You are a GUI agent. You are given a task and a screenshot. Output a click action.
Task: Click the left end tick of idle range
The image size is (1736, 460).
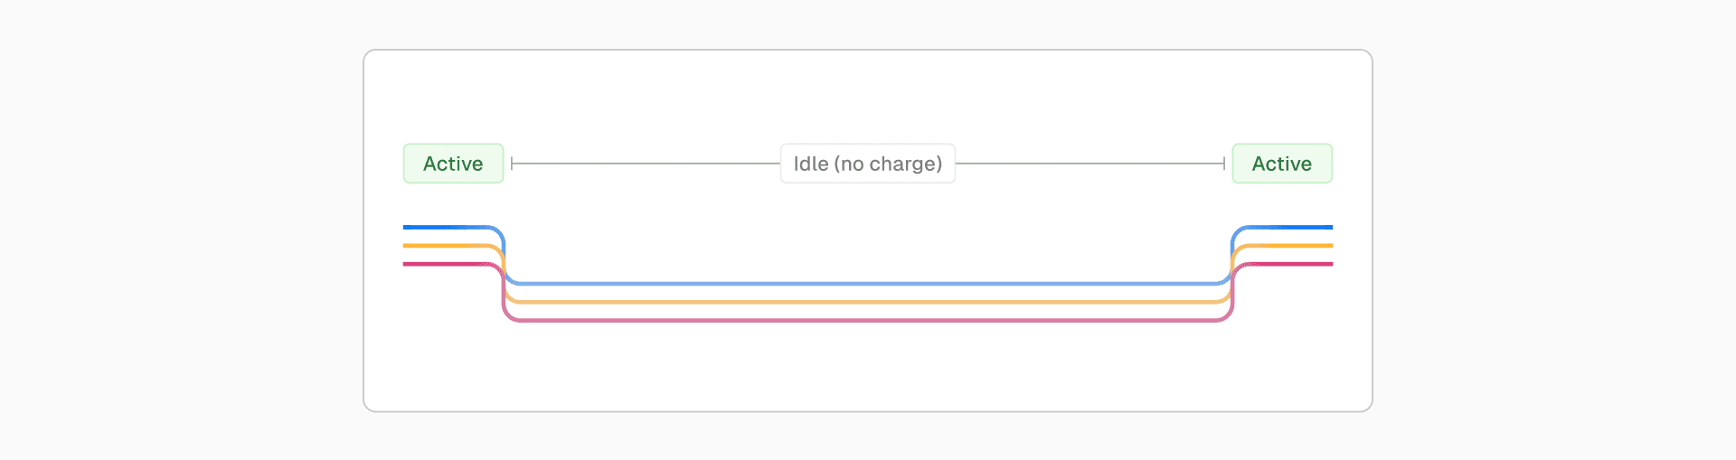pos(513,164)
